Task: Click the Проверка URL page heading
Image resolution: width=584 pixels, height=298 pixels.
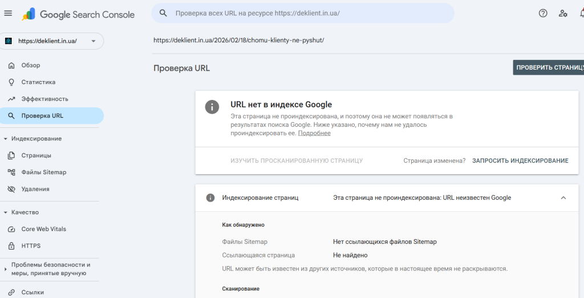Action: pyautogui.click(x=182, y=69)
